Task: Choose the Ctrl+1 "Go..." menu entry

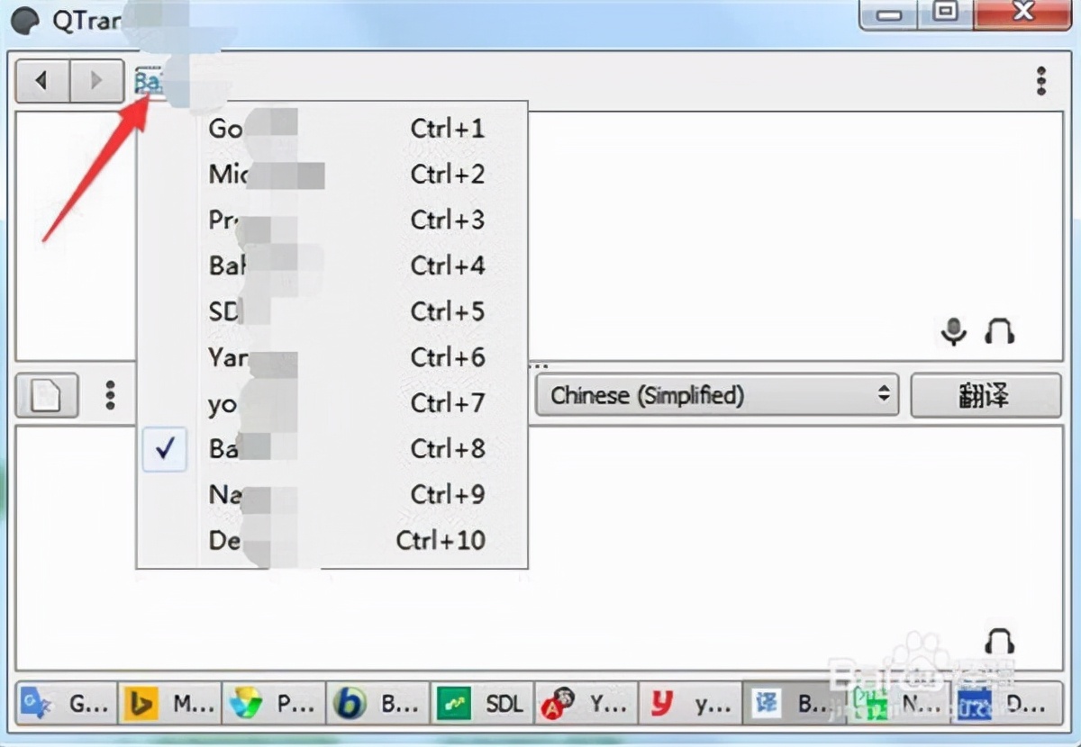Action: coord(332,129)
